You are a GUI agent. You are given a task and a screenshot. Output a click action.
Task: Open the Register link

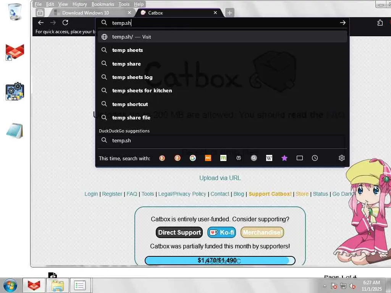pyautogui.click(x=112, y=194)
